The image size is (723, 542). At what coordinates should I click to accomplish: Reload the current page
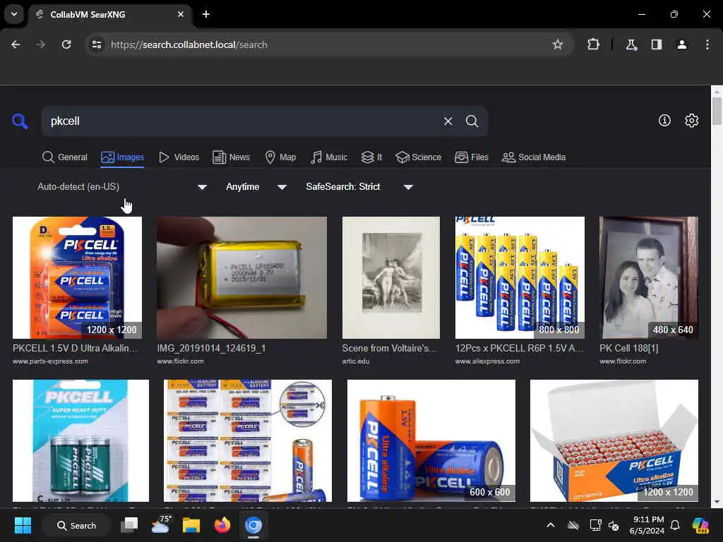click(x=66, y=44)
